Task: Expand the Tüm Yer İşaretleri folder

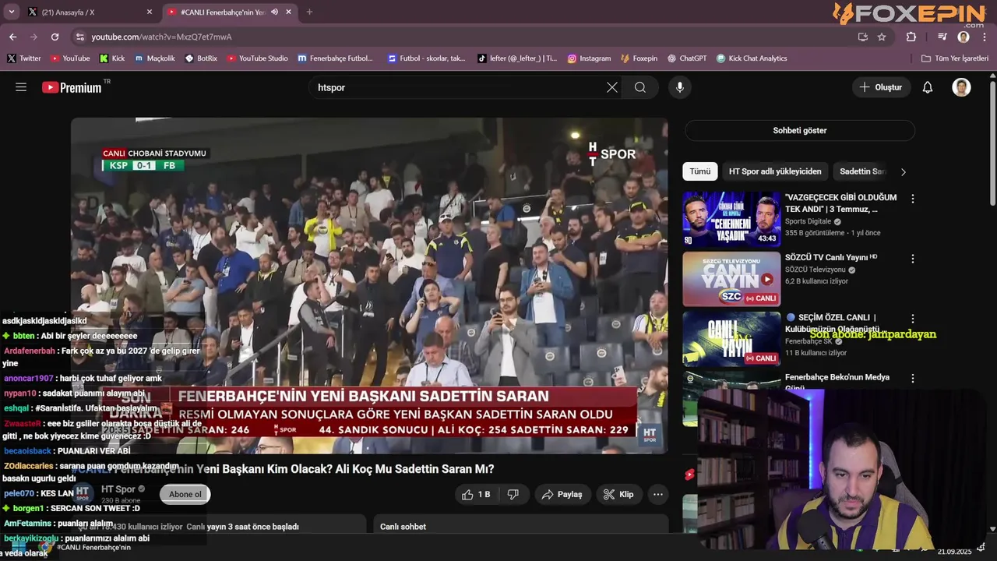Action: click(954, 58)
